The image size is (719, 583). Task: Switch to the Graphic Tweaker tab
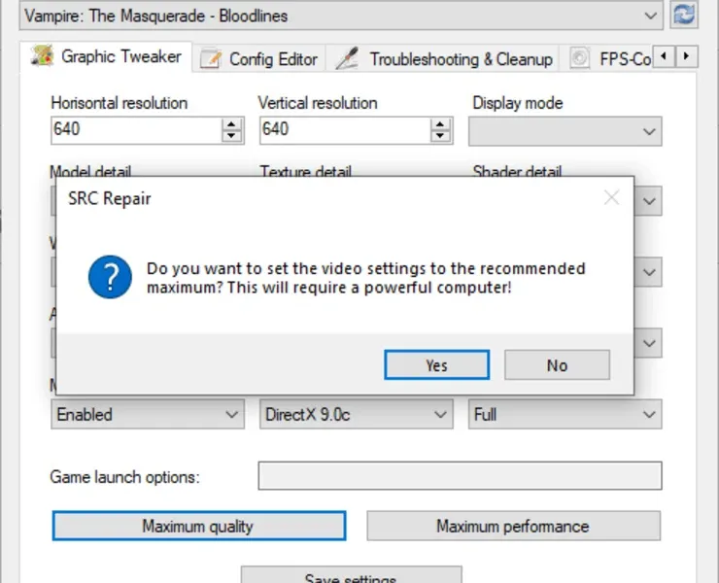coord(106,57)
